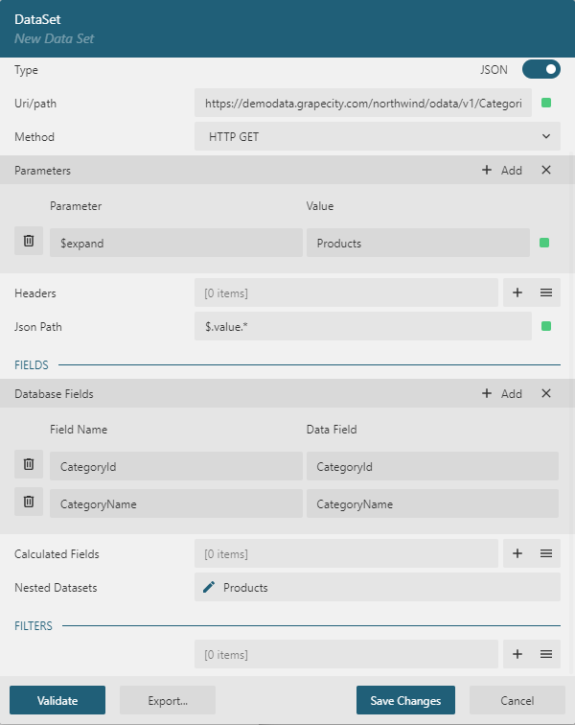This screenshot has width=575, height=725.
Task: Remove all Database Fields with X icon
Action: (x=546, y=393)
